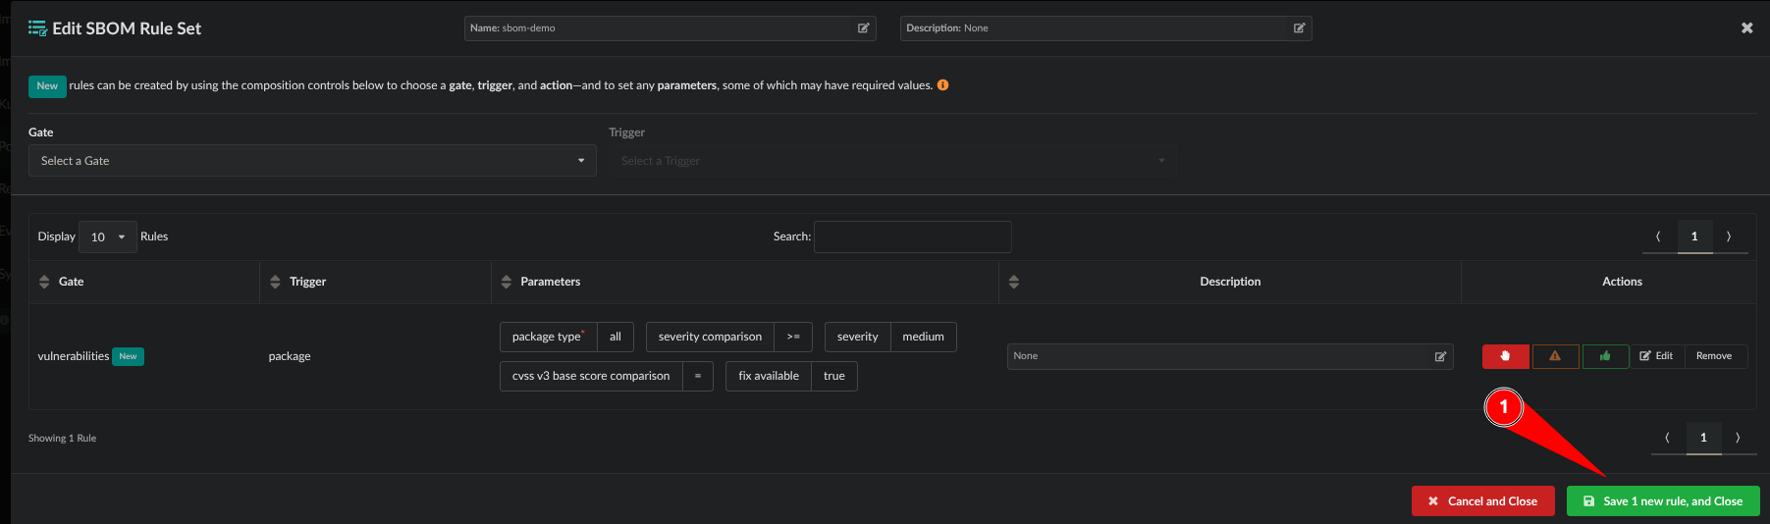Screen dimensions: 1770x524
Task: Edit the vulnerabilities rule
Action: point(1657,356)
